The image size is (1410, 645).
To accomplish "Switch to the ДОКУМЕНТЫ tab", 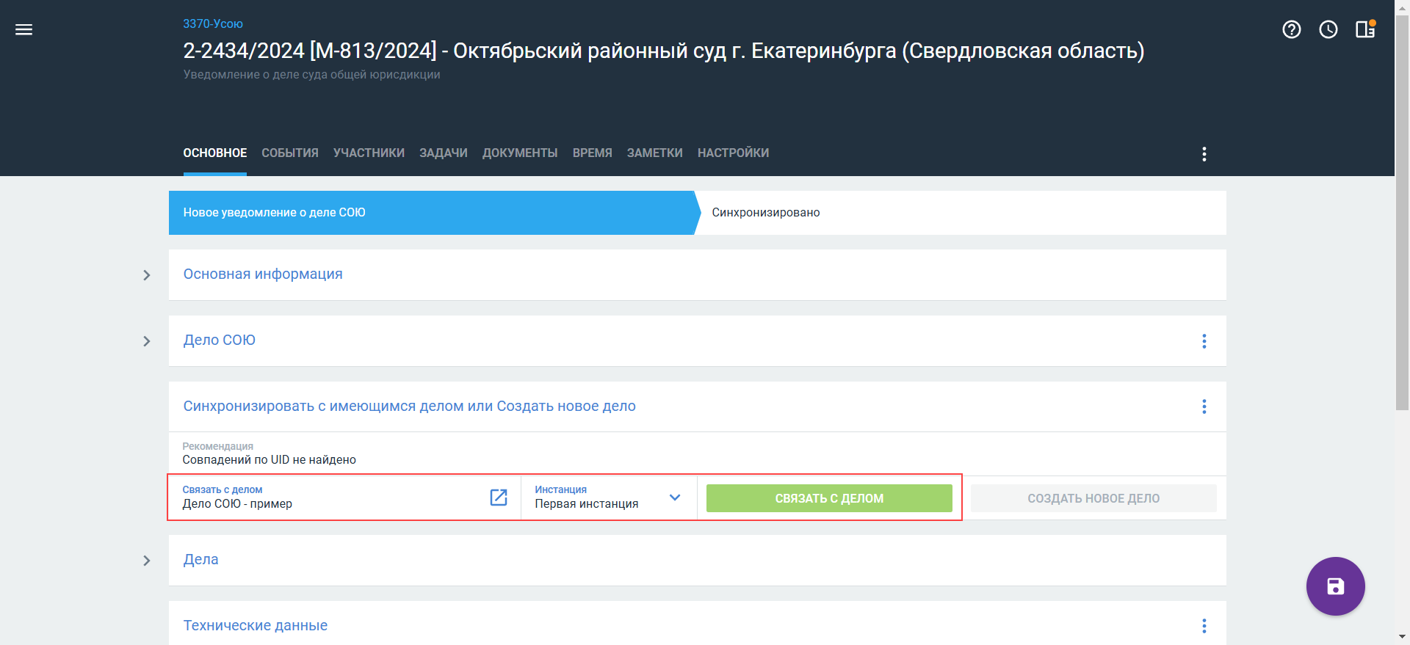I will (x=520, y=153).
